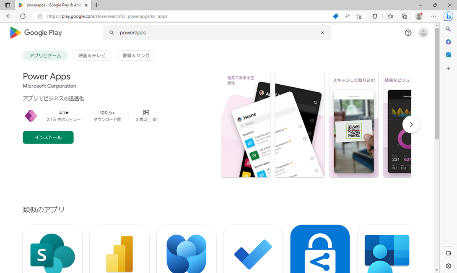Open the blue padlock share app card

[320, 249]
